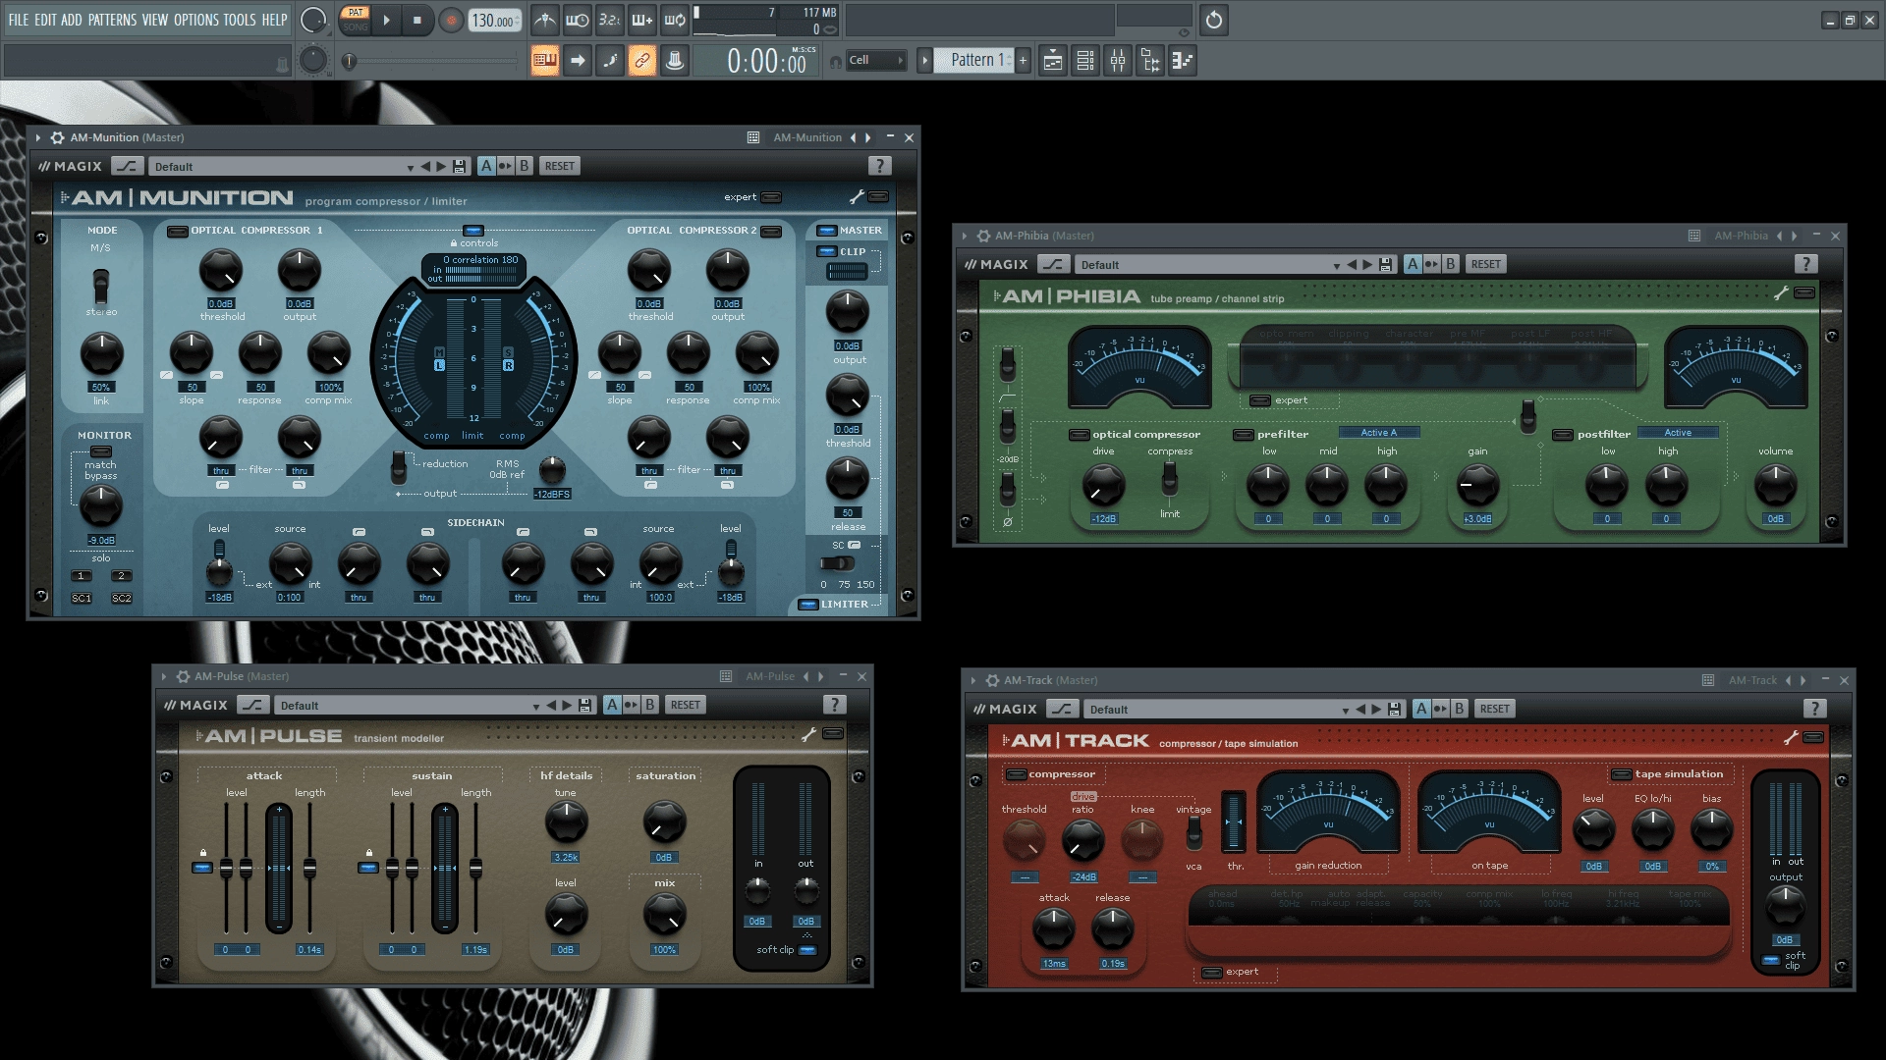Open the Cell snap dropdown
Screen dimensions: 1886x1060
click(x=876, y=61)
